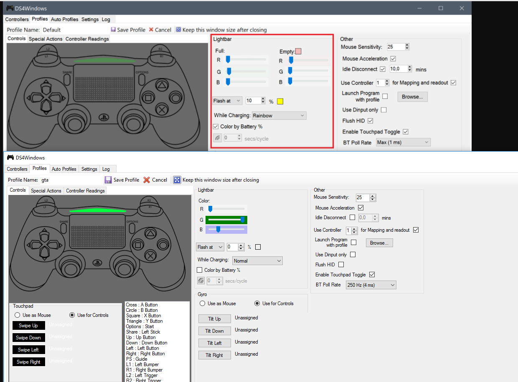Open While Charging Normal dropdown, gta window
This screenshot has width=518, height=382.
(257, 261)
